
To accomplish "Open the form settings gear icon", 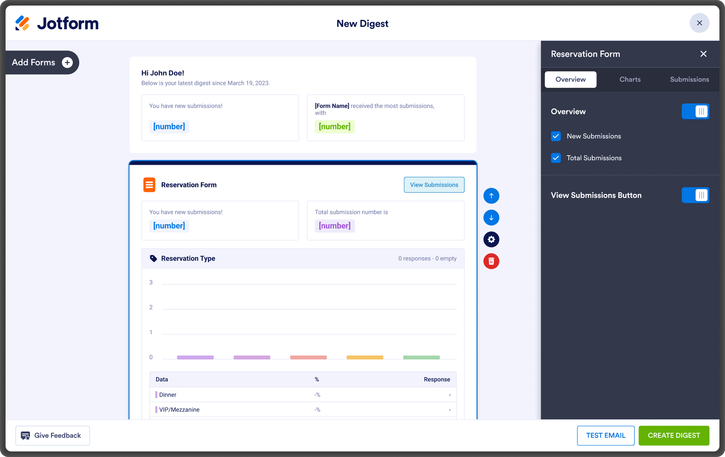I will (491, 239).
